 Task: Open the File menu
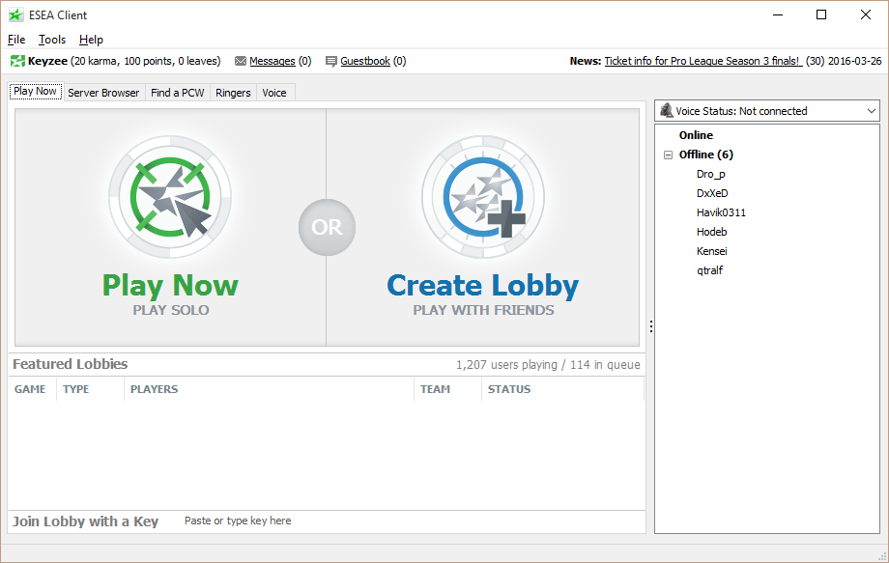16,40
